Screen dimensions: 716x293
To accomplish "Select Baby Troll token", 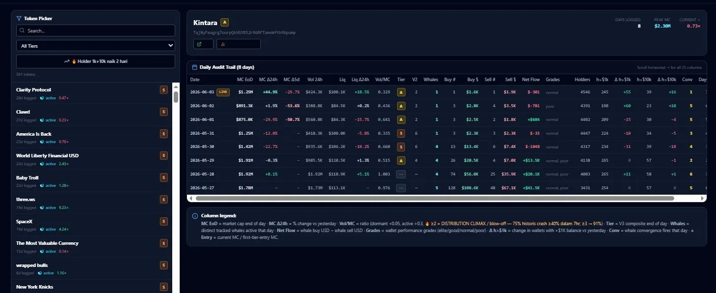I will [92, 181].
